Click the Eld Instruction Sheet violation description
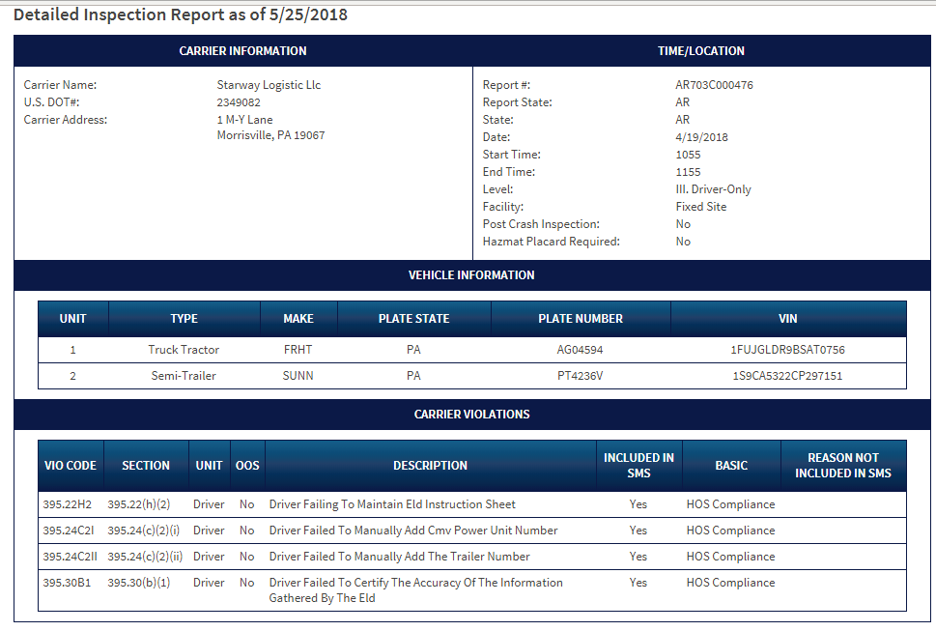This screenshot has height=631, width=936. [392, 504]
